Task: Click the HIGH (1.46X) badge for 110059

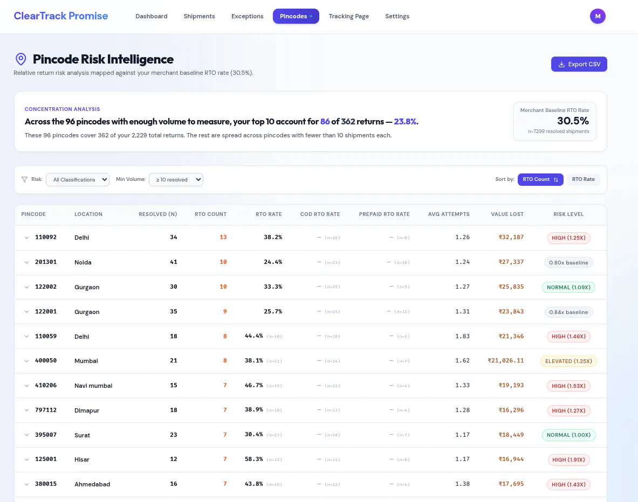Action: 568,337
